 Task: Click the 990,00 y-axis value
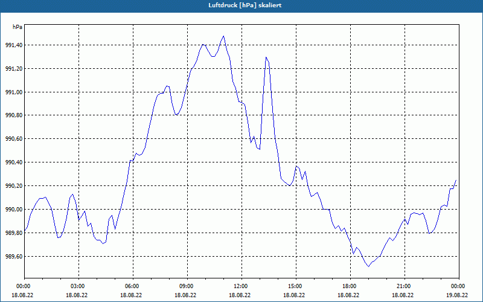click(x=14, y=209)
